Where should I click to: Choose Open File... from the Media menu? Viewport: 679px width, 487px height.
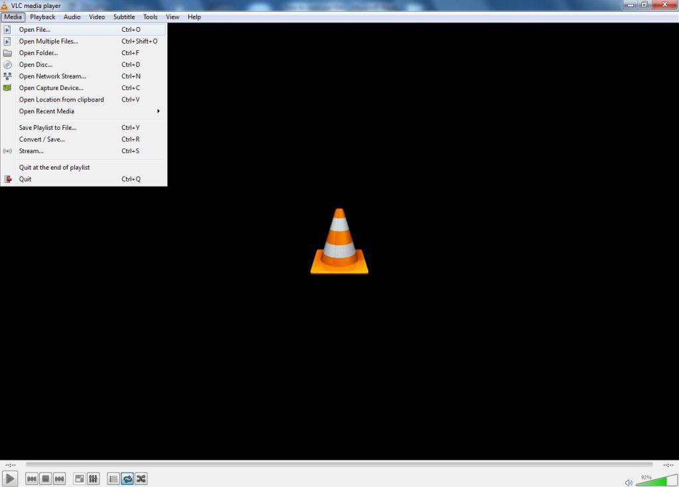tap(34, 30)
